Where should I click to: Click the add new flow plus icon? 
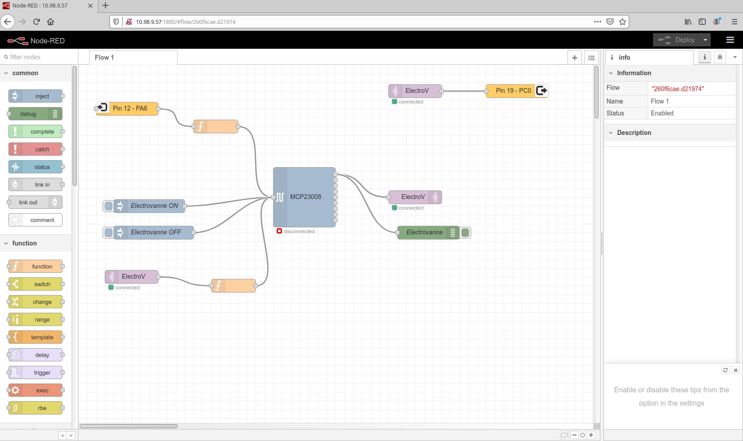575,58
